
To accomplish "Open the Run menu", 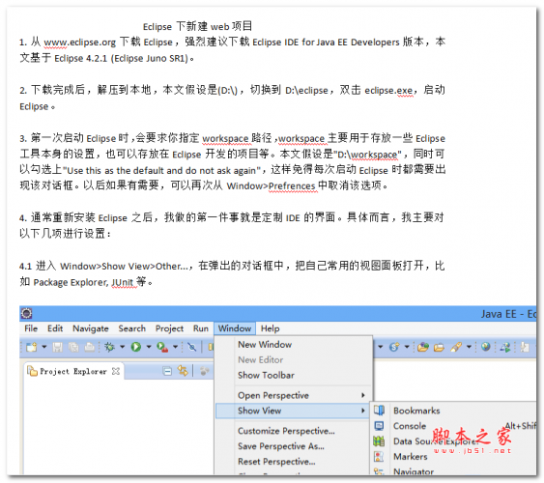I will [x=201, y=328].
